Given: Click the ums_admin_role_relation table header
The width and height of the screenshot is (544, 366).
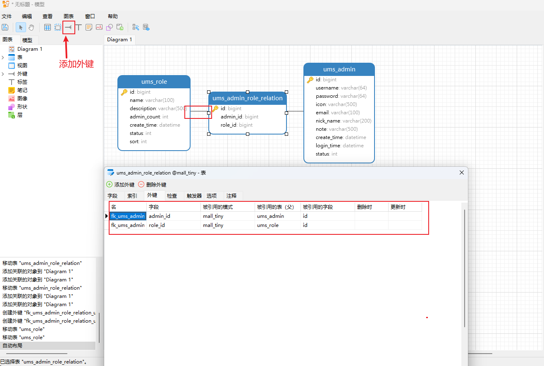Looking at the screenshot, I should click(248, 98).
